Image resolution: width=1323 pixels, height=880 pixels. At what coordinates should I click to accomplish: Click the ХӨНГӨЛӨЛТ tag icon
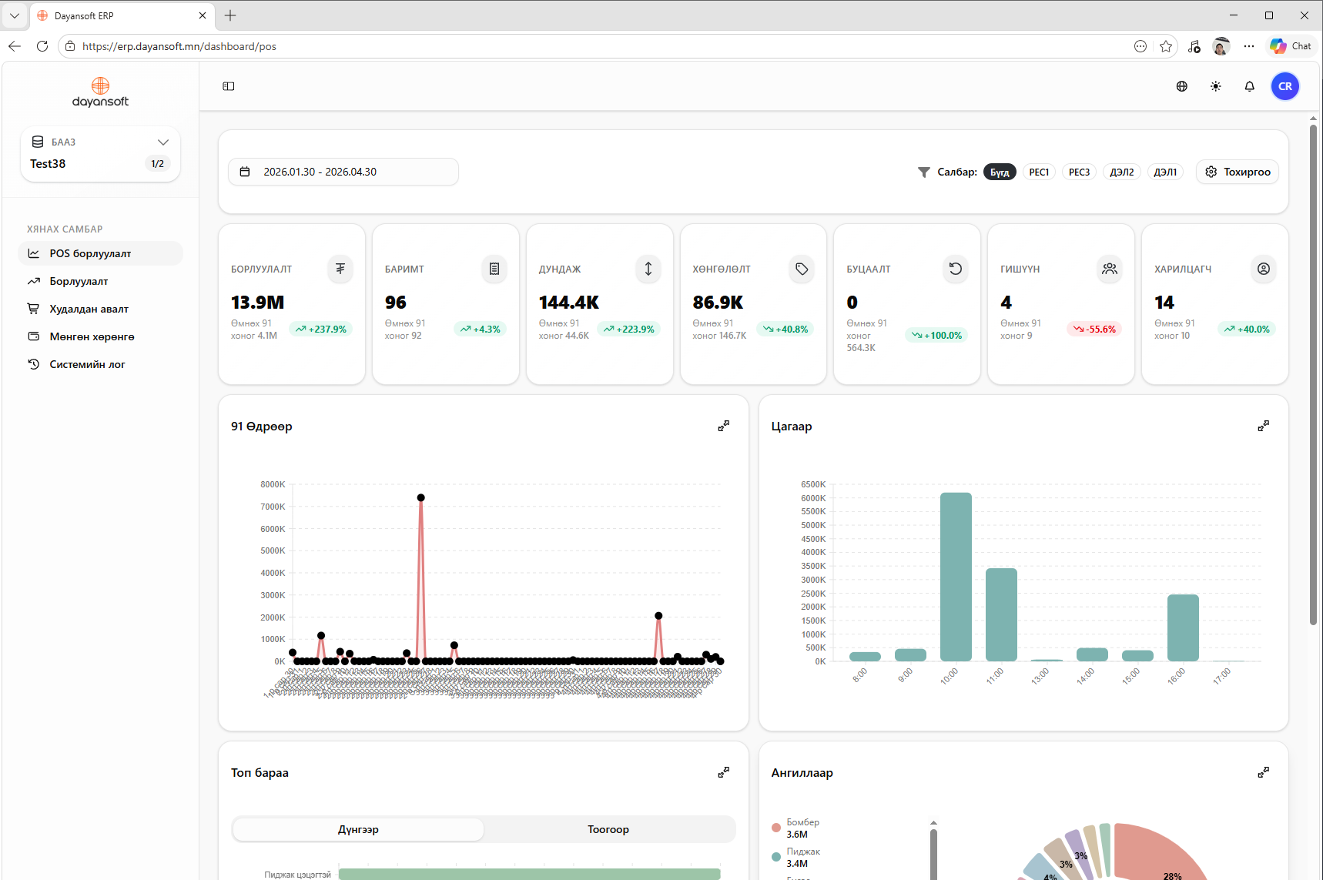802,269
